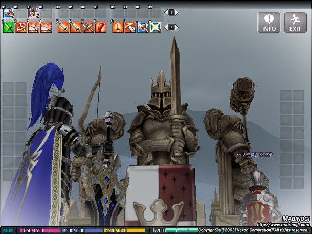Viewport: 312px width, 234px height.
Task: Click the pink 1650/1650 health bar
Action: tap(40, 231)
